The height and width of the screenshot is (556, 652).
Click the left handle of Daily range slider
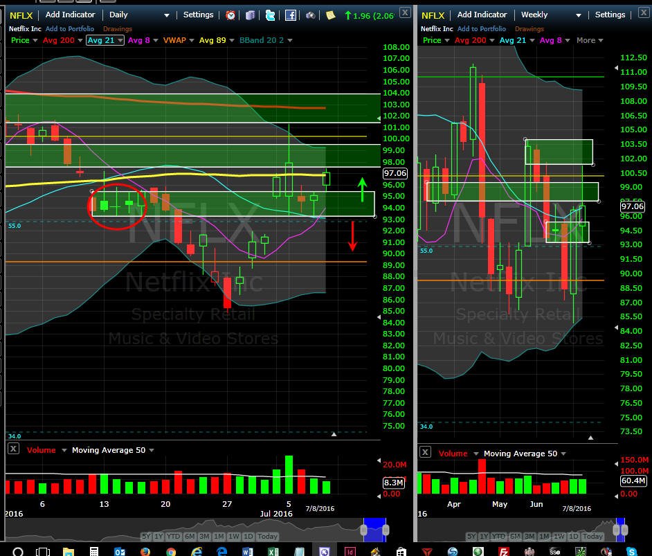point(363,530)
